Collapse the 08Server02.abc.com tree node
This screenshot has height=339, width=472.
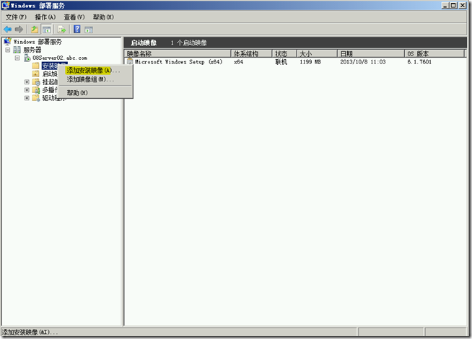coord(17,58)
